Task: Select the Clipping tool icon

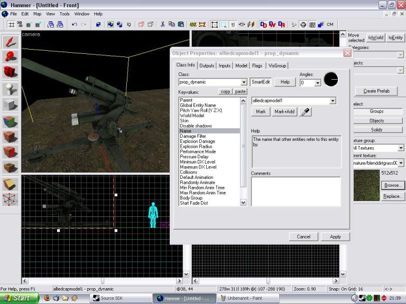Action: pos(10,184)
